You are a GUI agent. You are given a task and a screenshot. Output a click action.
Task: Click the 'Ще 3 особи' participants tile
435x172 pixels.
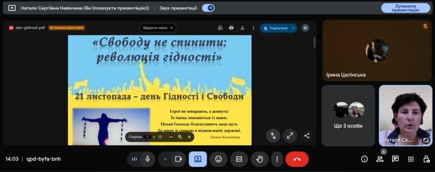348,115
